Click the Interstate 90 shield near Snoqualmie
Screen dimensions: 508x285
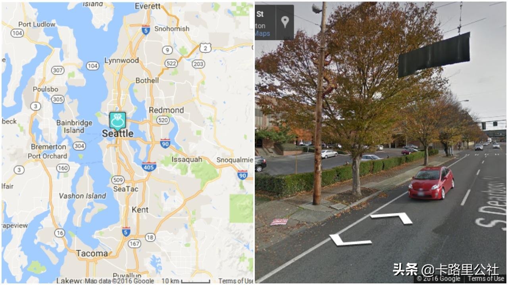(242, 175)
